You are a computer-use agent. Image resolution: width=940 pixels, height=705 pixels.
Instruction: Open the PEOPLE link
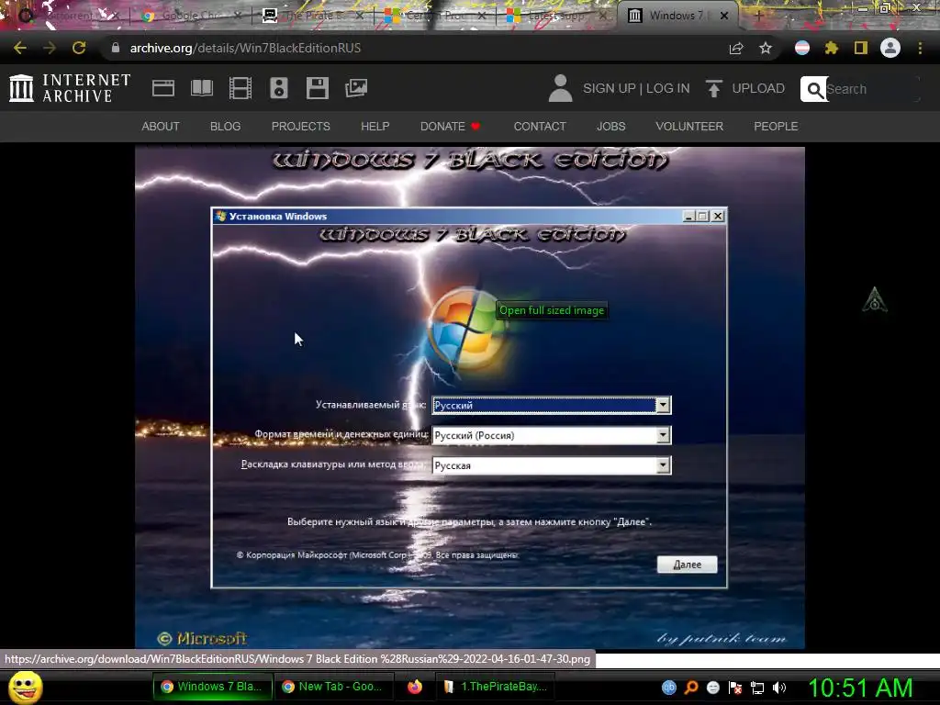(x=776, y=127)
